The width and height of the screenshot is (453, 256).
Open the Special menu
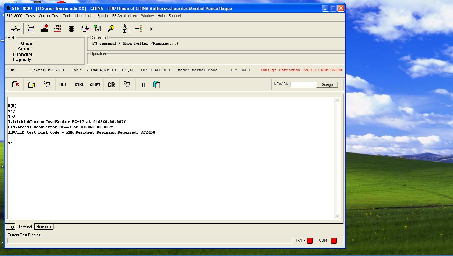103,16
